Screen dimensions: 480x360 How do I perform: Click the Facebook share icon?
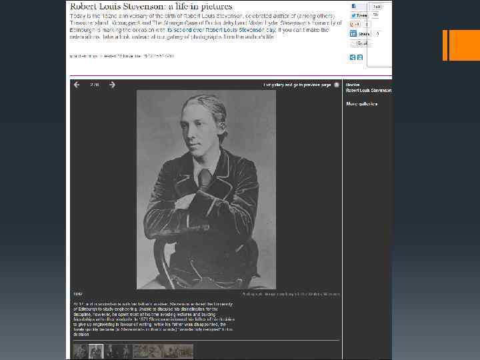click(353, 6)
